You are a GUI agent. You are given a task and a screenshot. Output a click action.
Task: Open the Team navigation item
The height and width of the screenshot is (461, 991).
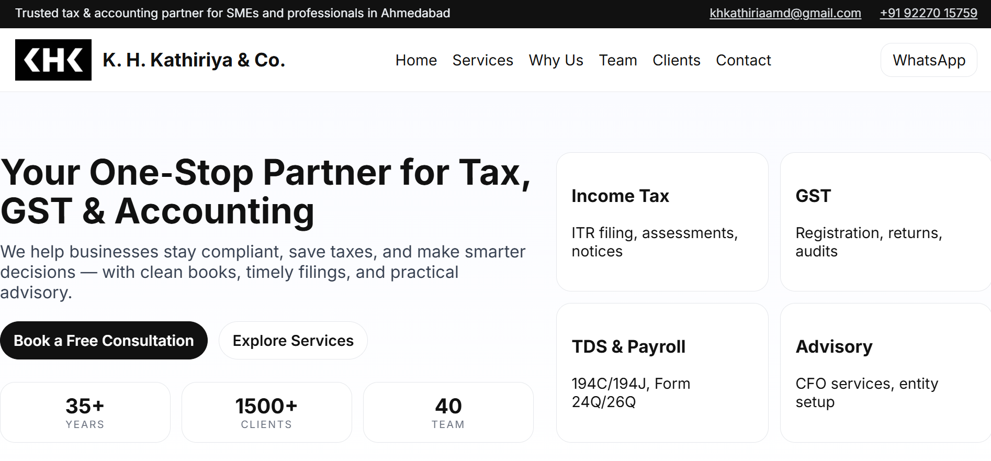(x=617, y=60)
